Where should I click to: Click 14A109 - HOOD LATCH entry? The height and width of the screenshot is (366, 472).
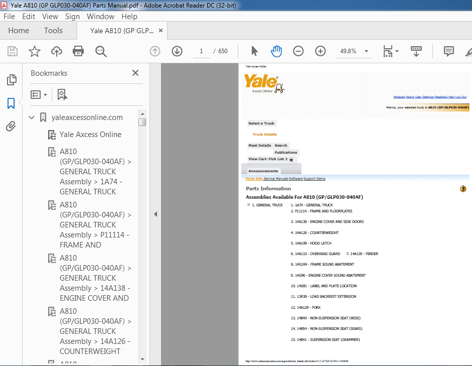click(311, 243)
